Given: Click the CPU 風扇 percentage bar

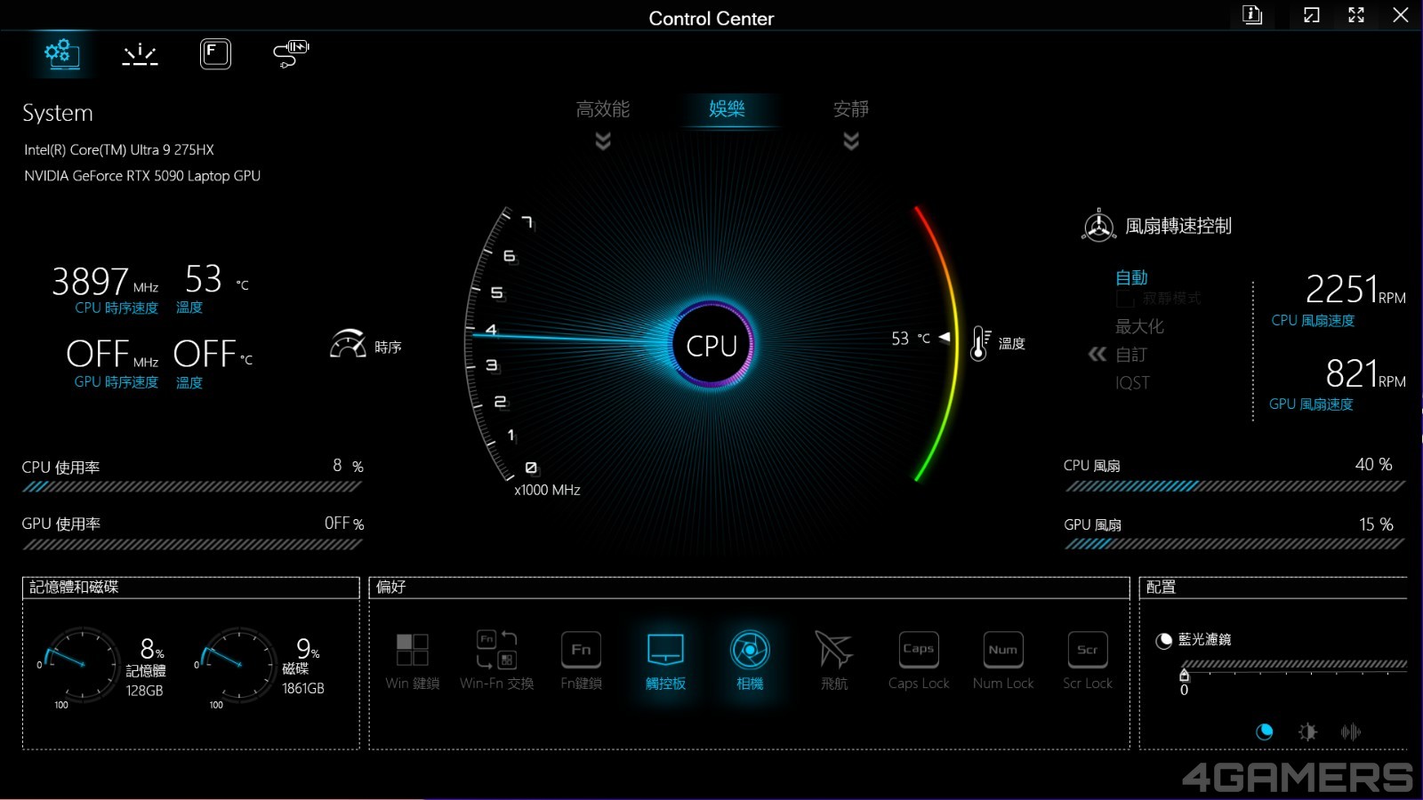Looking at the screenshot, I should tap(1234, 486).
